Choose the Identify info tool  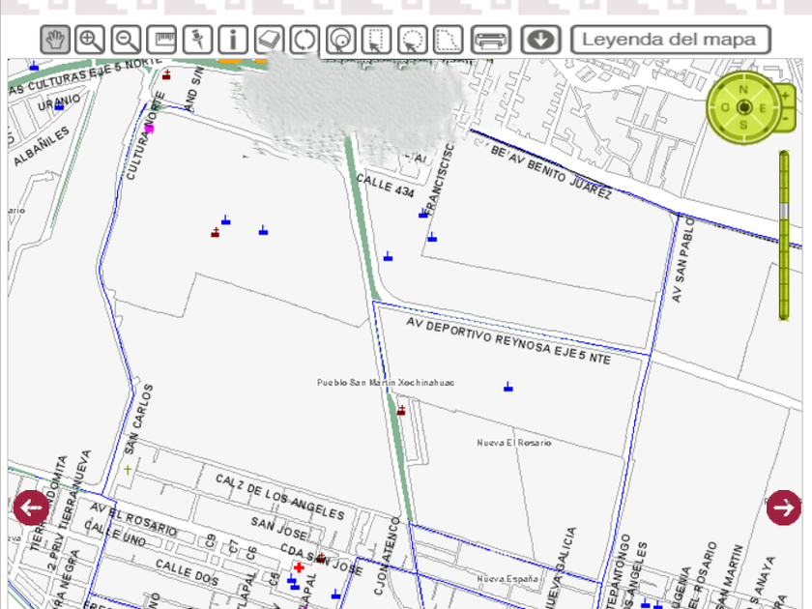[232, 40]
